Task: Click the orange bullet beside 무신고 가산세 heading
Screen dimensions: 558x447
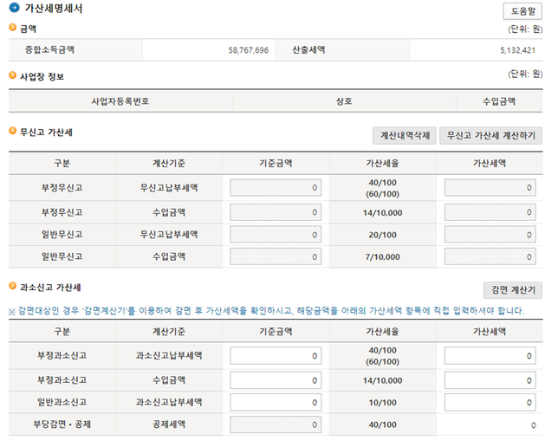Action: 12,131
